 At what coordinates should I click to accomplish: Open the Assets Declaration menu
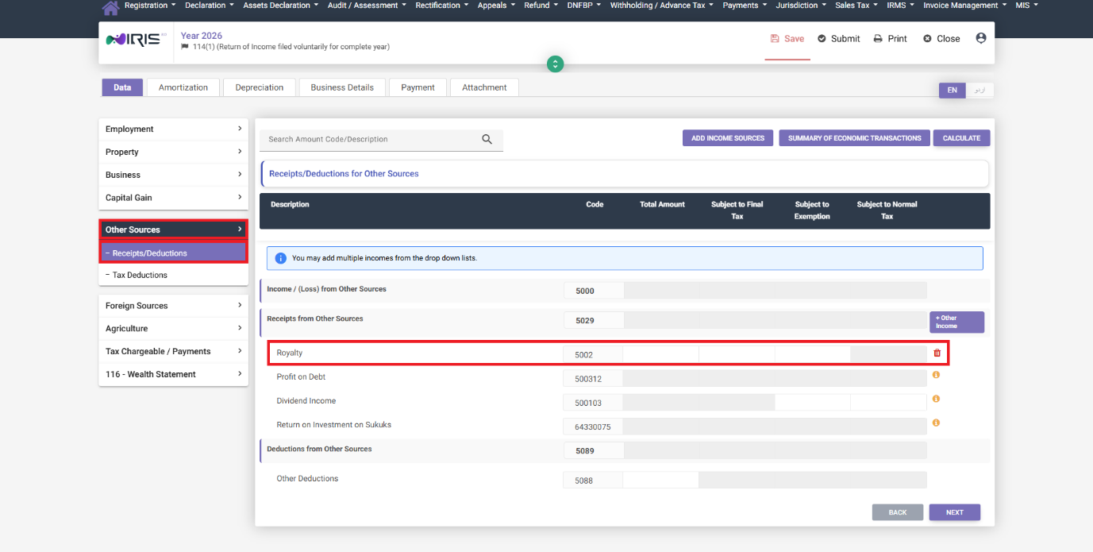tap(281, 6)
